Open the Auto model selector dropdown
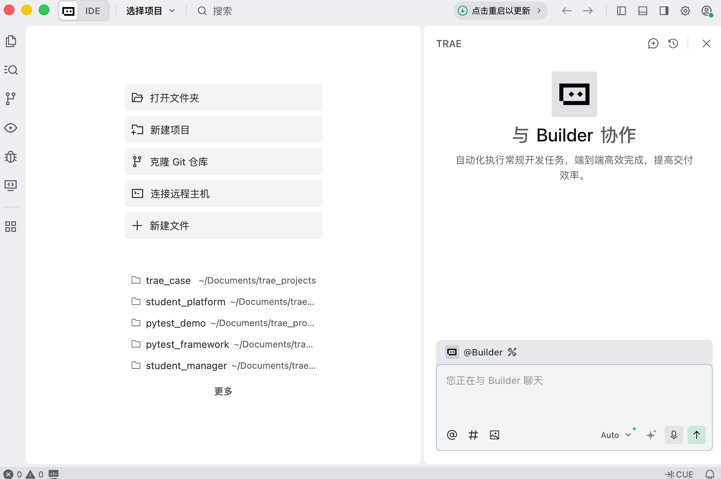The height and width of the screenshot is (479, 721). click(x=615, y=435)
